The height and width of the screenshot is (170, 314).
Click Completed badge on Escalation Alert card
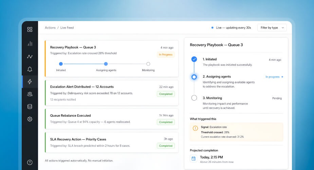click(166, 94)
